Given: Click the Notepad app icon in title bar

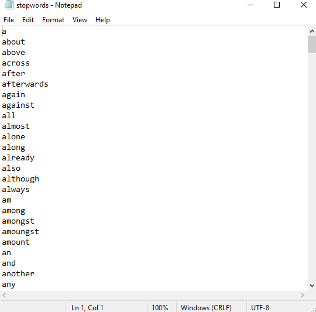Looking at the screenshot, I should coord(9,5).
